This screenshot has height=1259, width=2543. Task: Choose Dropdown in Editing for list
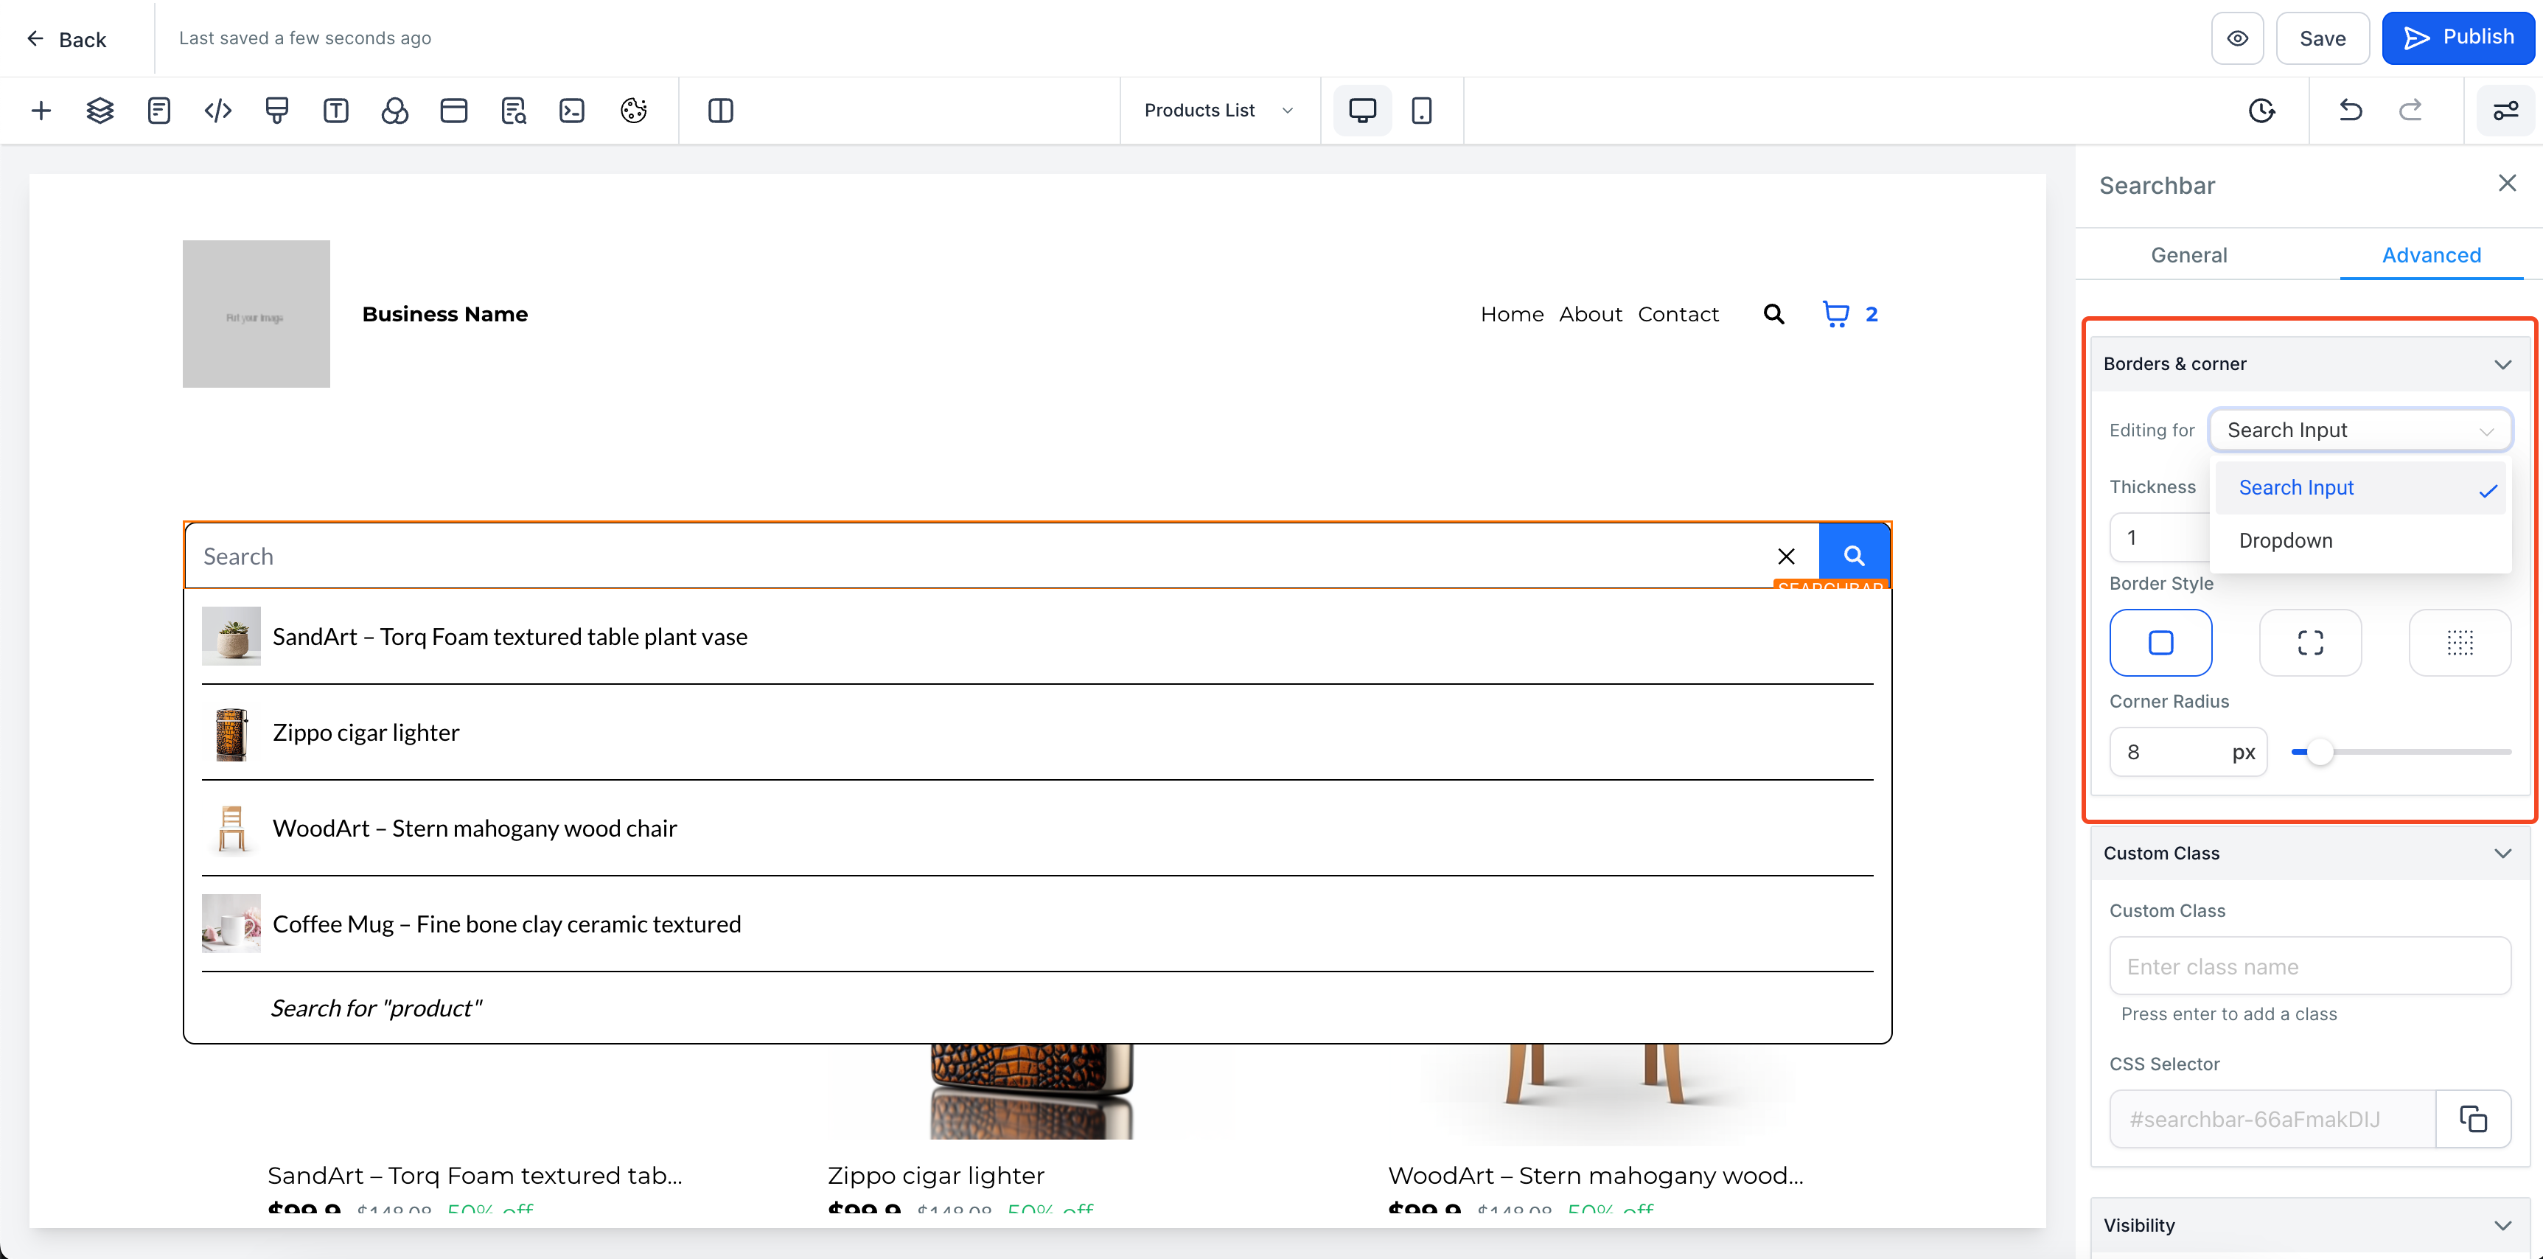point(2285,541)
